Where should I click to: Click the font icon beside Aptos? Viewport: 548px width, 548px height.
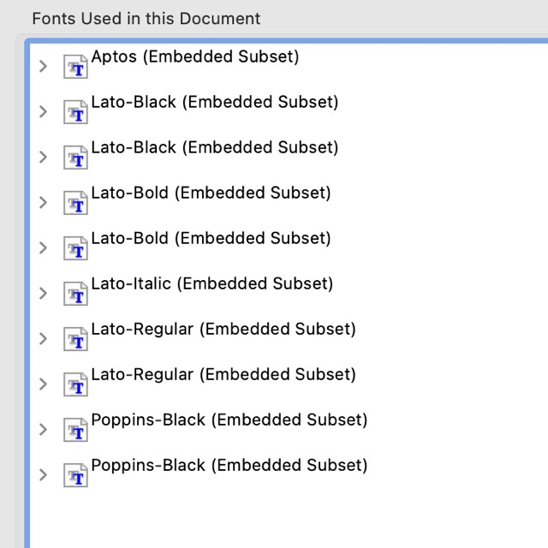[75, 66]
